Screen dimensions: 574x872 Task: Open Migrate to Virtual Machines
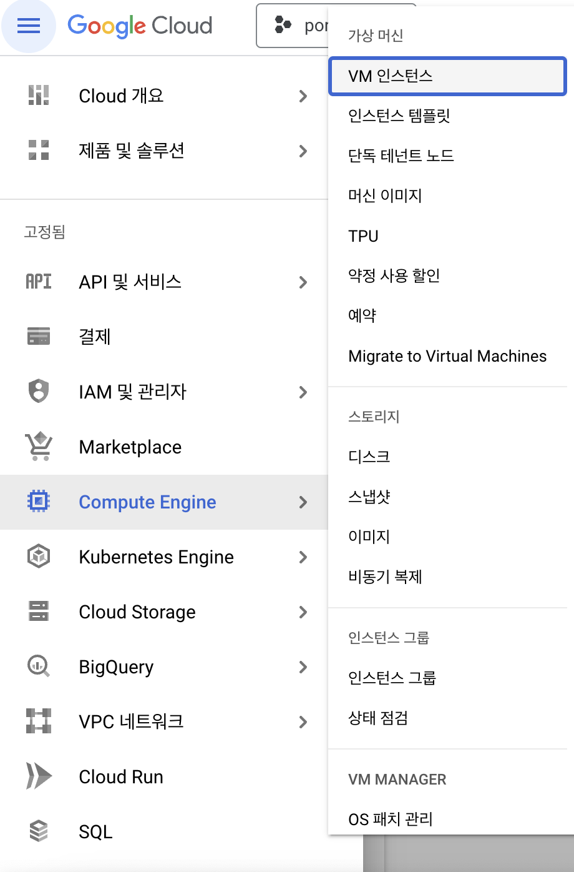tap(447, 356)
